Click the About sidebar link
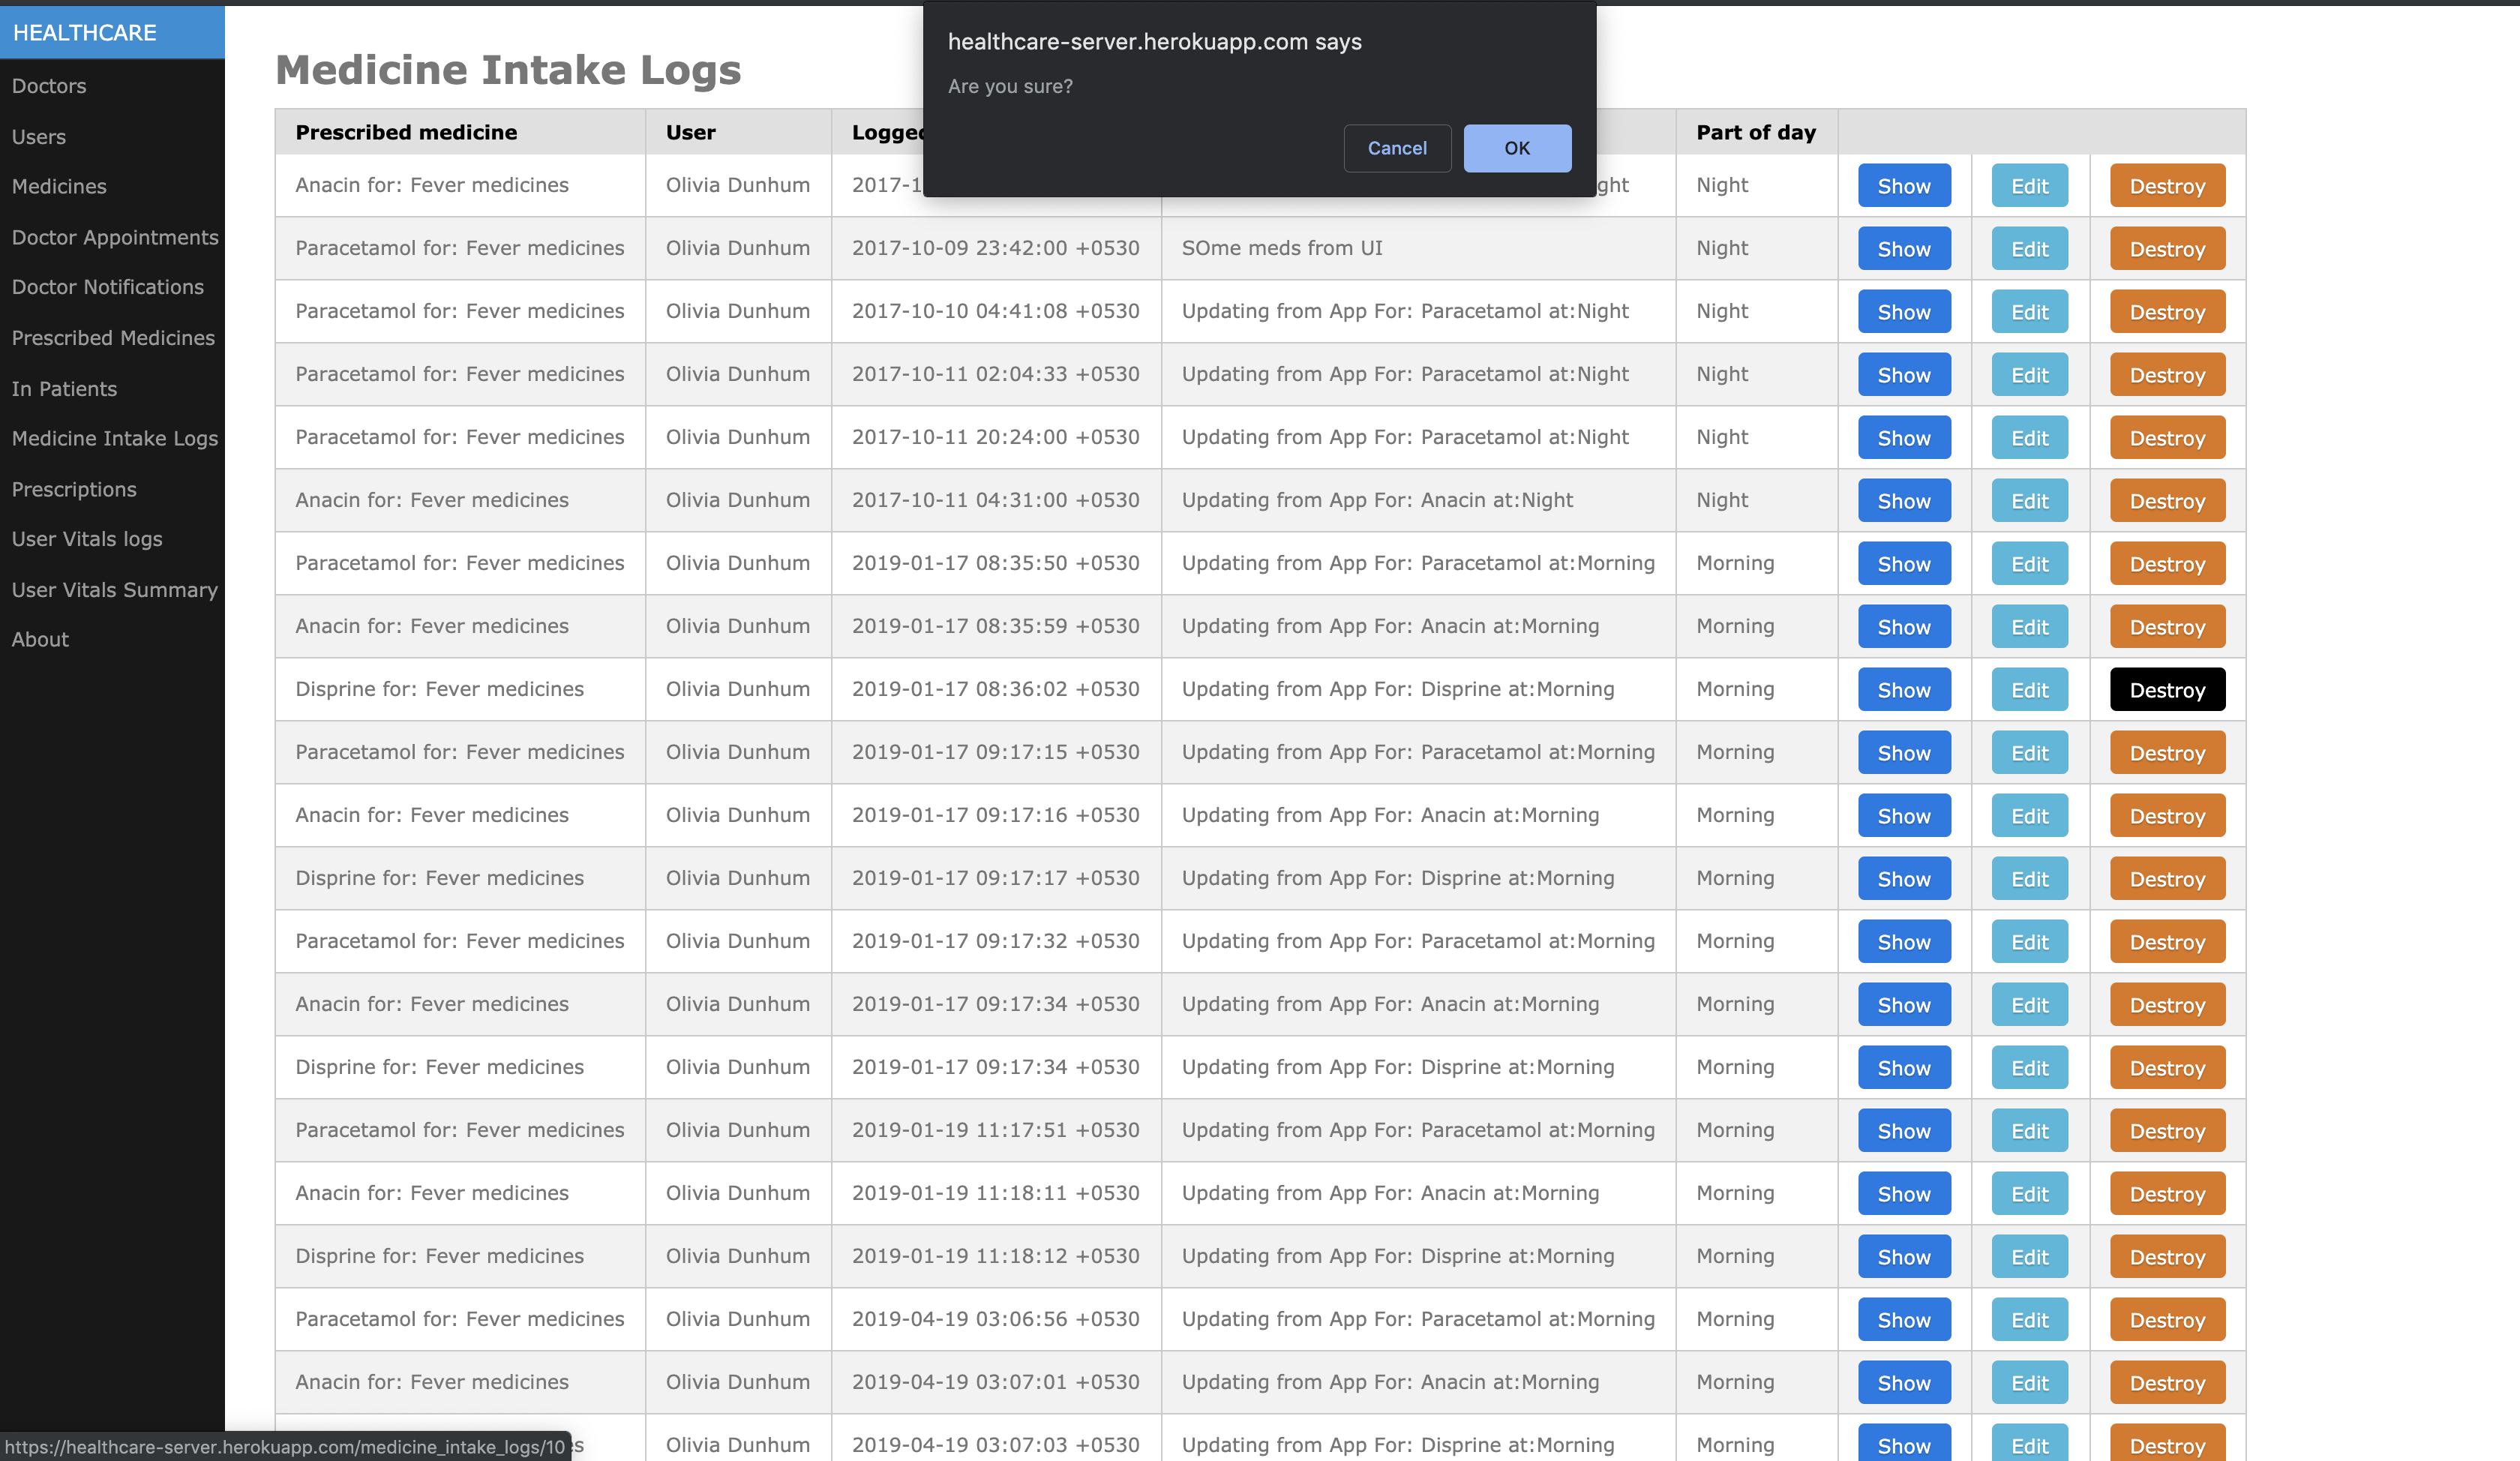Screen dimensions: 2520x1461 coord(40,640)
